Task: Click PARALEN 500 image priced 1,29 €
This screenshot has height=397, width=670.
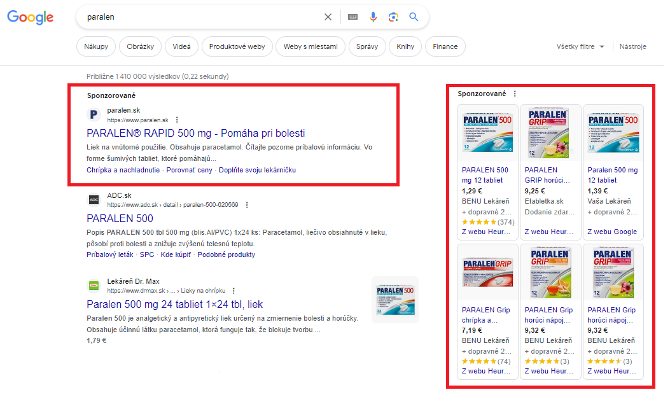Action: point(487,133)
